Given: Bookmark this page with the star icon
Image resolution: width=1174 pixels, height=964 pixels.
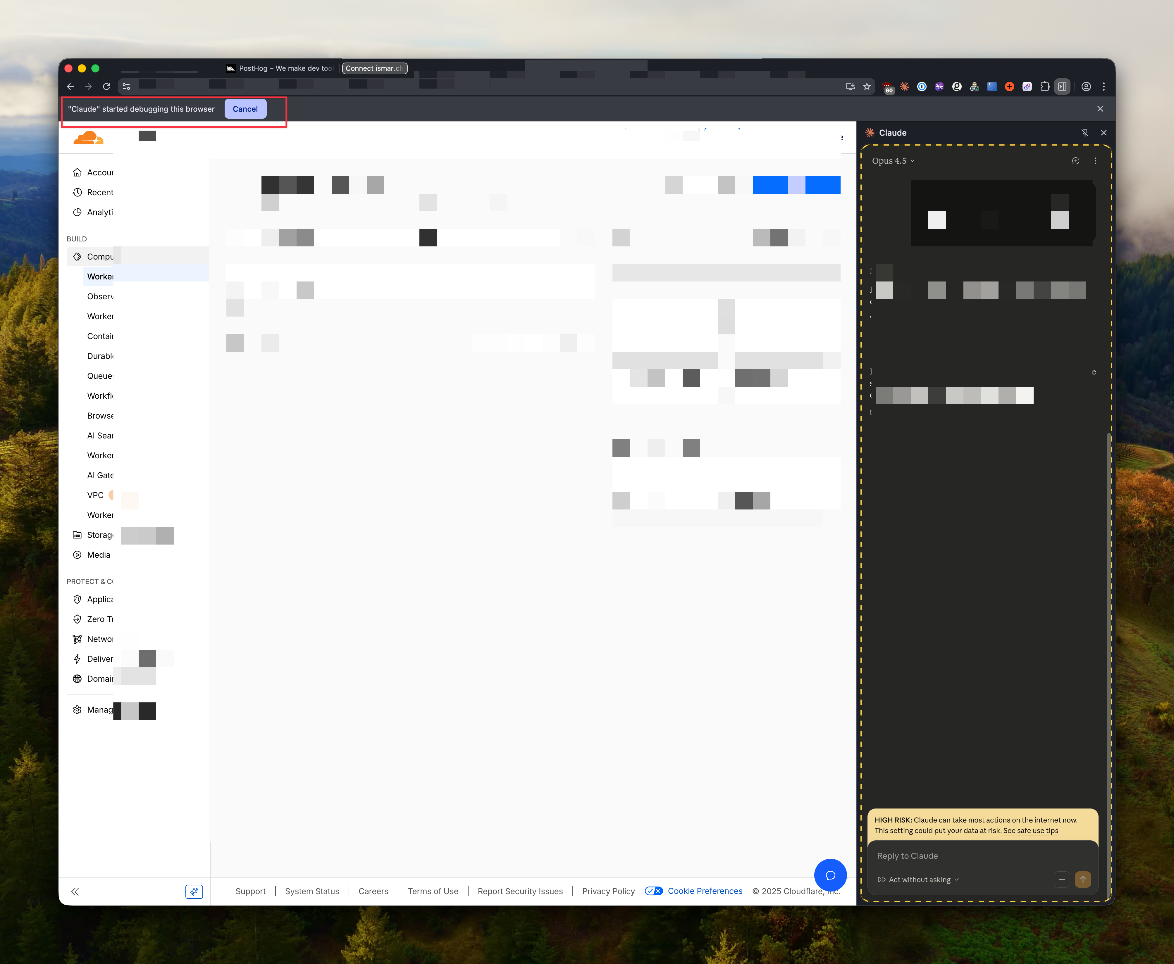Looking at the screenshot, I should point(867,87).
